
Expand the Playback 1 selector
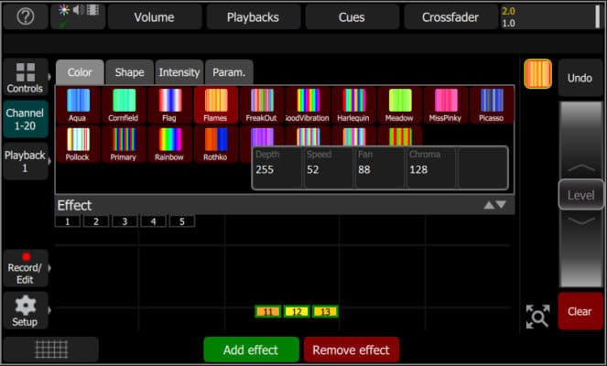tap(25, 162)
